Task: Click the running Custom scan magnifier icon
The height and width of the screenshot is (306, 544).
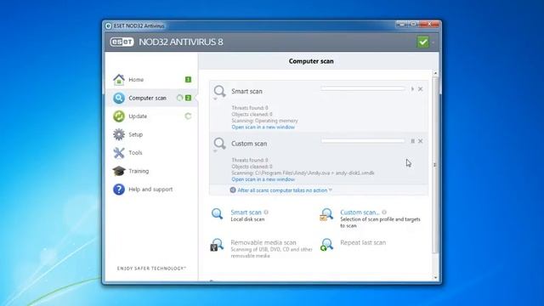Action: (219, 143)
